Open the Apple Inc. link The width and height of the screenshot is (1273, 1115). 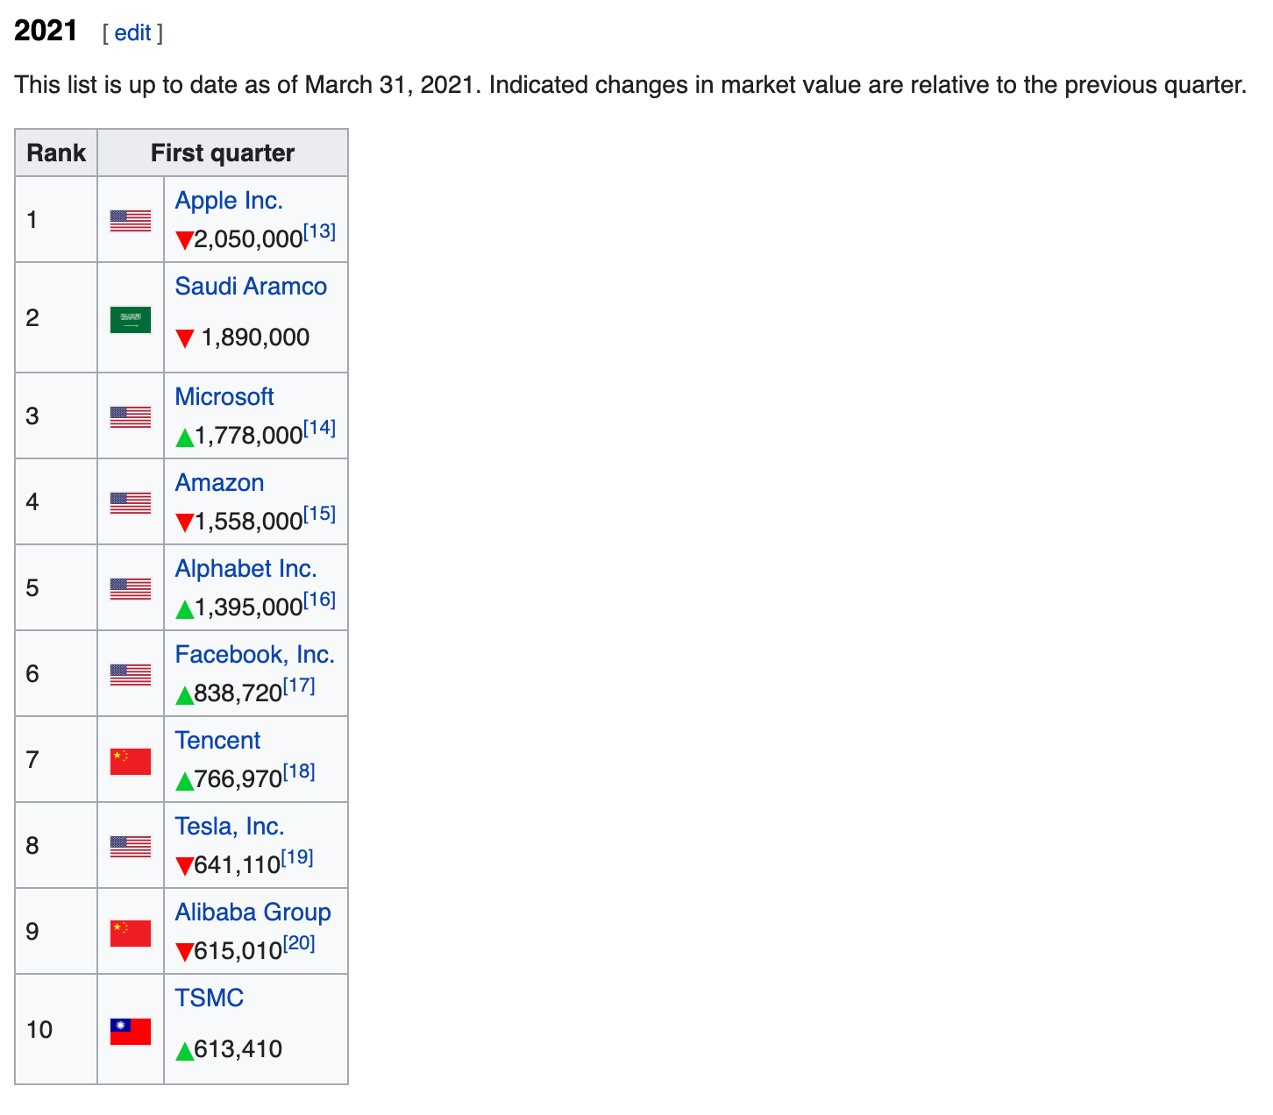229,201
